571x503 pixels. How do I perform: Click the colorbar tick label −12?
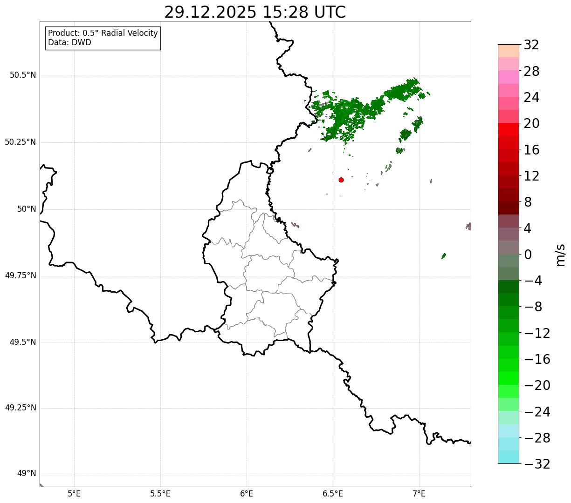[x=537, y=333]
